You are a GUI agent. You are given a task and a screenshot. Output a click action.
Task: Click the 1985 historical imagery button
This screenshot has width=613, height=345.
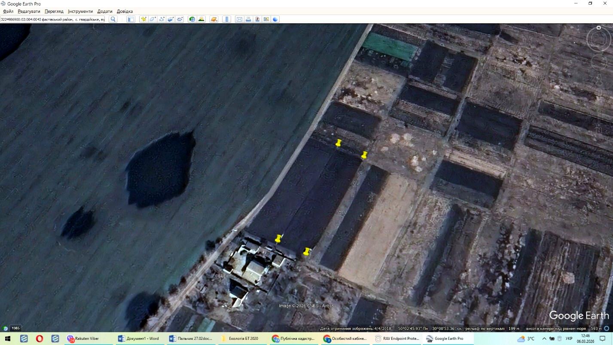(15, 328)
